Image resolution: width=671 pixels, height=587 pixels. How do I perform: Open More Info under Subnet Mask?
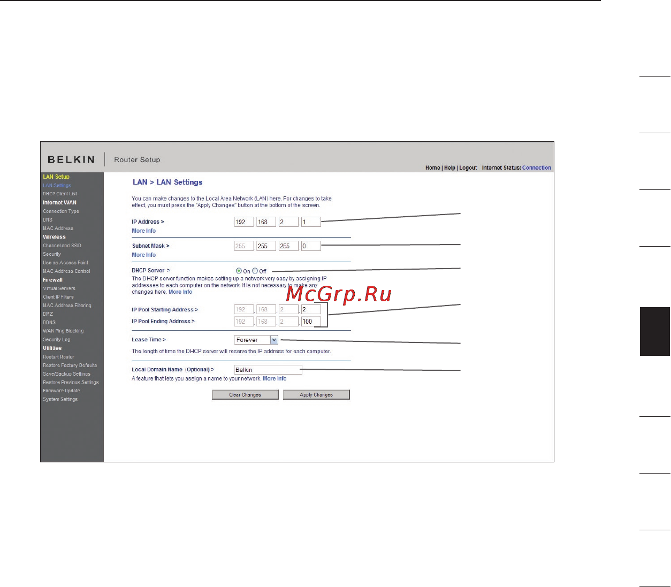143,255
